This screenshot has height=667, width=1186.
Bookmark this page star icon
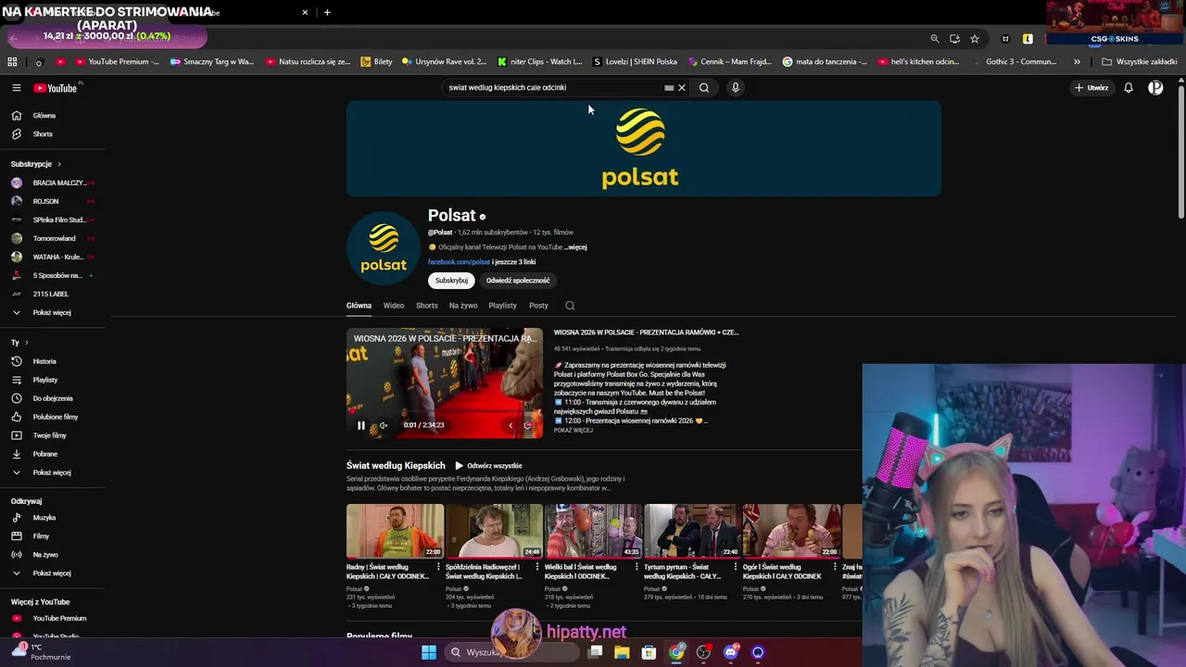[x=975, y=39]
